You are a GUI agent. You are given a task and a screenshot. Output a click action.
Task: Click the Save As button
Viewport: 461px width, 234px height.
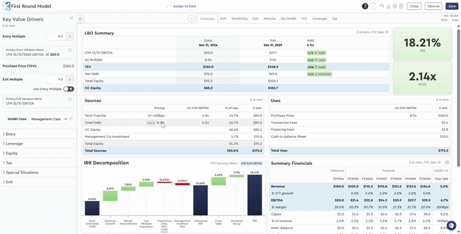(x=433, y=6)
